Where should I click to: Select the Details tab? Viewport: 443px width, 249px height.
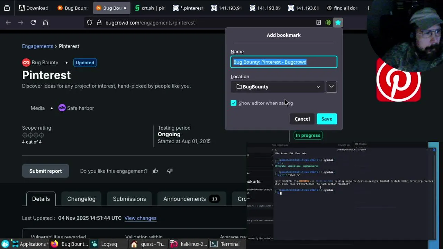pos(41,199)
